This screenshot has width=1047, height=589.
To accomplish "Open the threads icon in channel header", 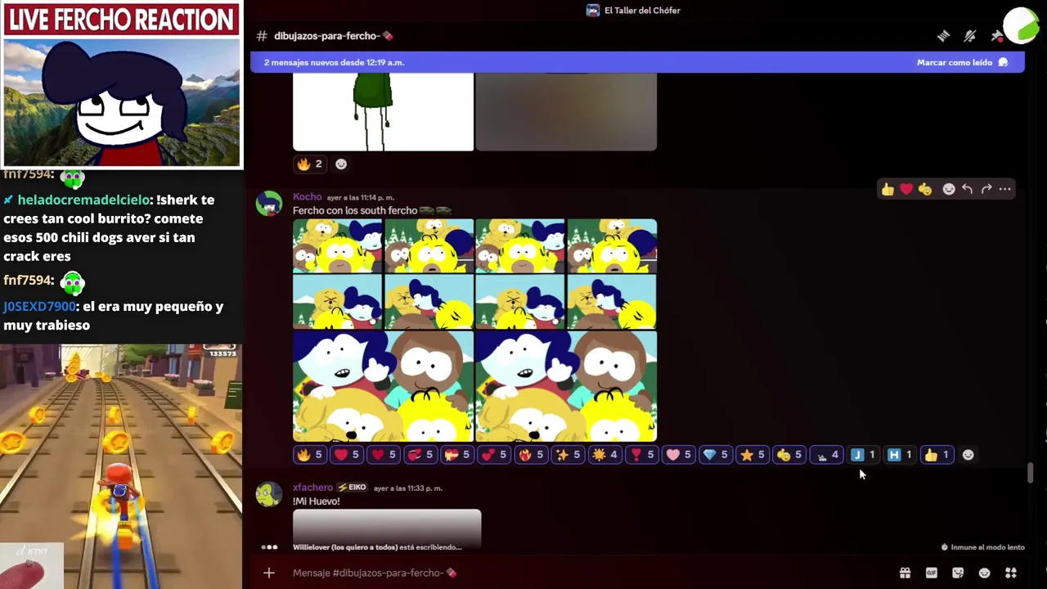I will pos(943,36).
